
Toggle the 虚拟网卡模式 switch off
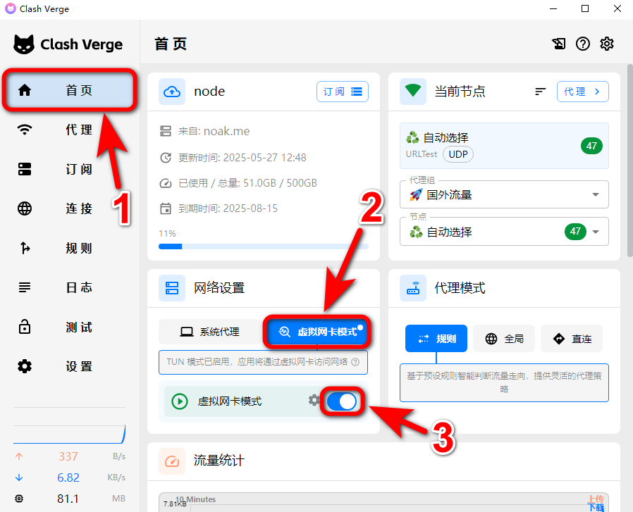point(342,401)
